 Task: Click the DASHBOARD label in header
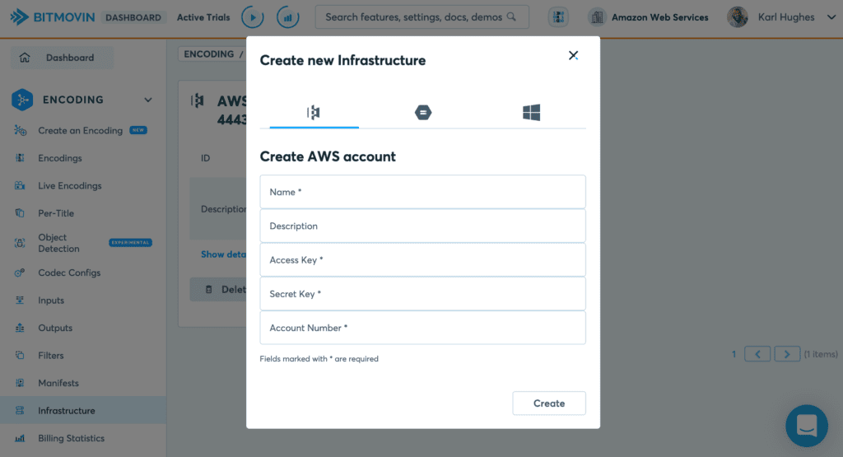(133, 17)
